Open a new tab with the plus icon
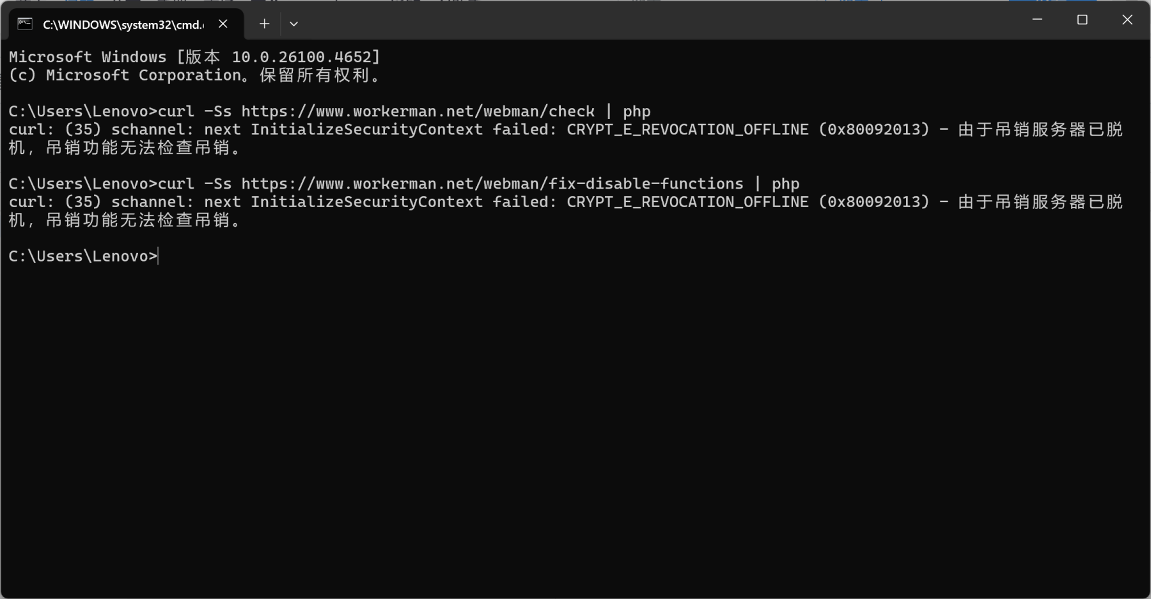Image resolution: width=1151 pixels, height=599 pixels. [264, 24]
